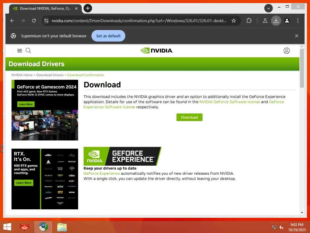
Task: Reload the NVIDIA page
Action: 34,21
